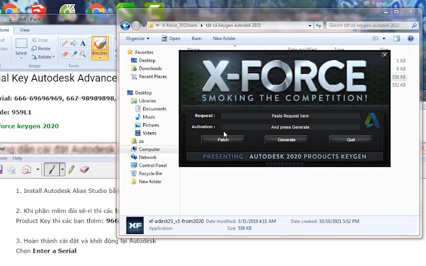Select the os user folder in the tree

138,141
